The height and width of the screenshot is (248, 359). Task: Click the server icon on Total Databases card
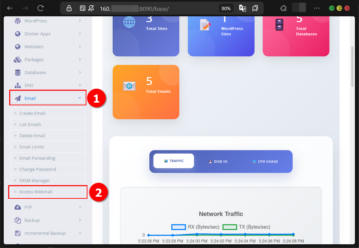pyautogui.click(x=279, y=25)
